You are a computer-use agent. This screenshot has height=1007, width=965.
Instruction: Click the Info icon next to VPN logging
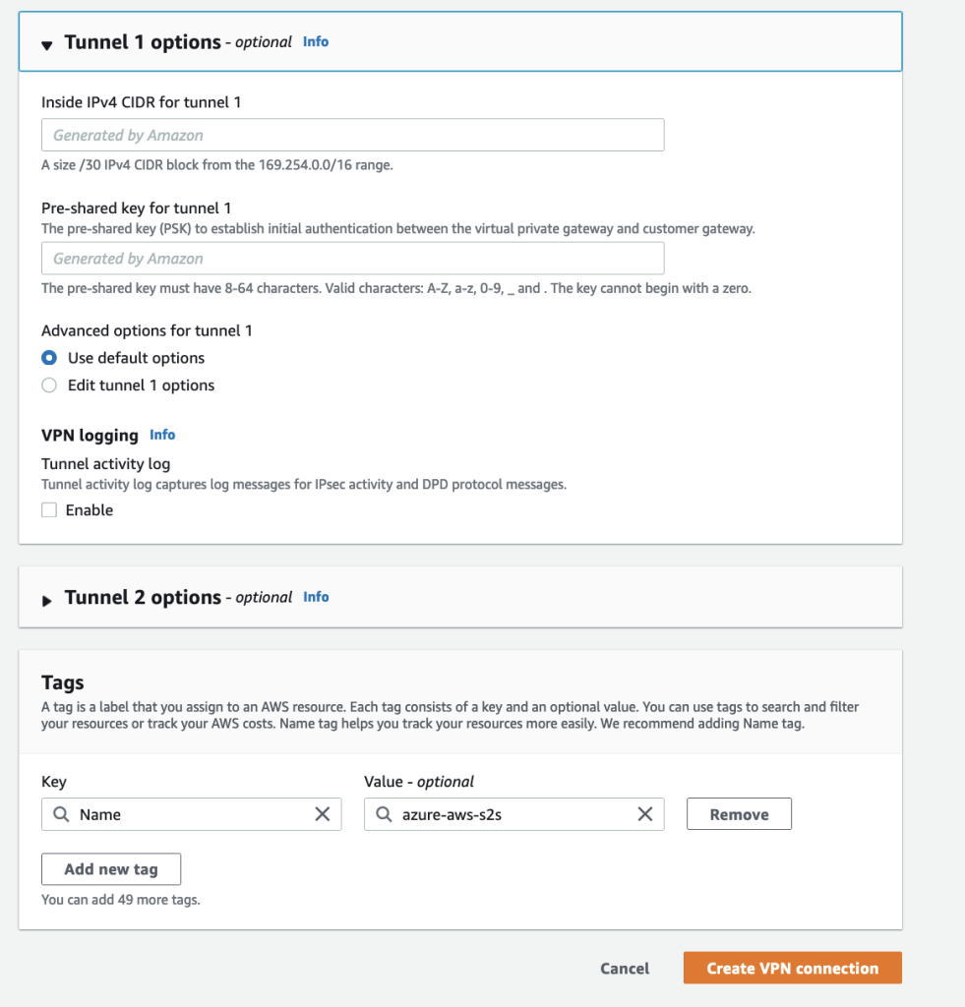[162, 434]
